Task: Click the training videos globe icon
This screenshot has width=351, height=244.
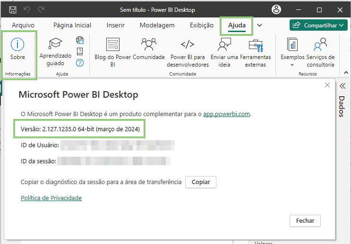Action: pos(80,40)
